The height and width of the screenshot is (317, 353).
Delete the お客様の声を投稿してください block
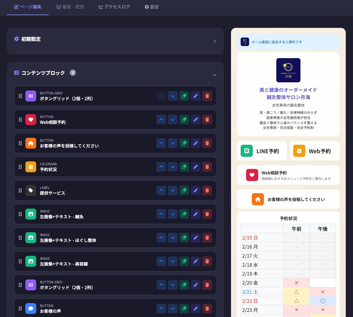tap(207, 143)
